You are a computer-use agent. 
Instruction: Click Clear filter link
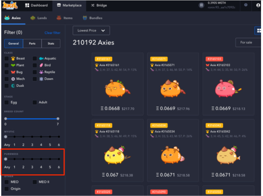(x=52, y=33)
